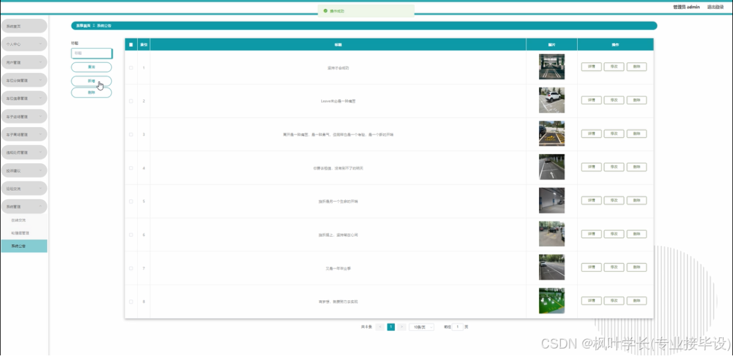733x356 pixels.
Task: Click 系统首页 in the breadcrumb bar
Action: 84,26
